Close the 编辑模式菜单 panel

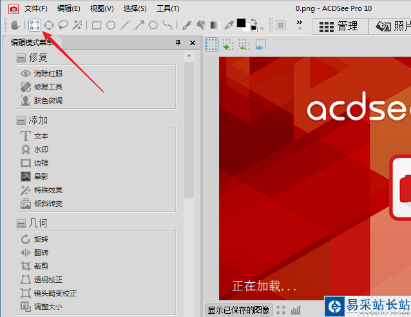pyautogui.click(x=193, y=43)
